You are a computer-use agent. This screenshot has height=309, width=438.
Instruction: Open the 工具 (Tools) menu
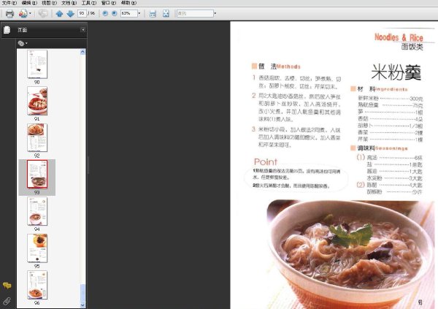[89, 3]
